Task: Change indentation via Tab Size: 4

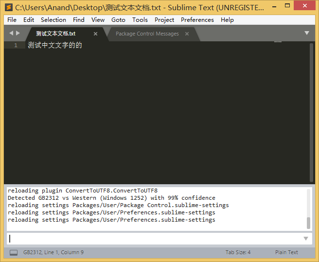Action: 238,252
